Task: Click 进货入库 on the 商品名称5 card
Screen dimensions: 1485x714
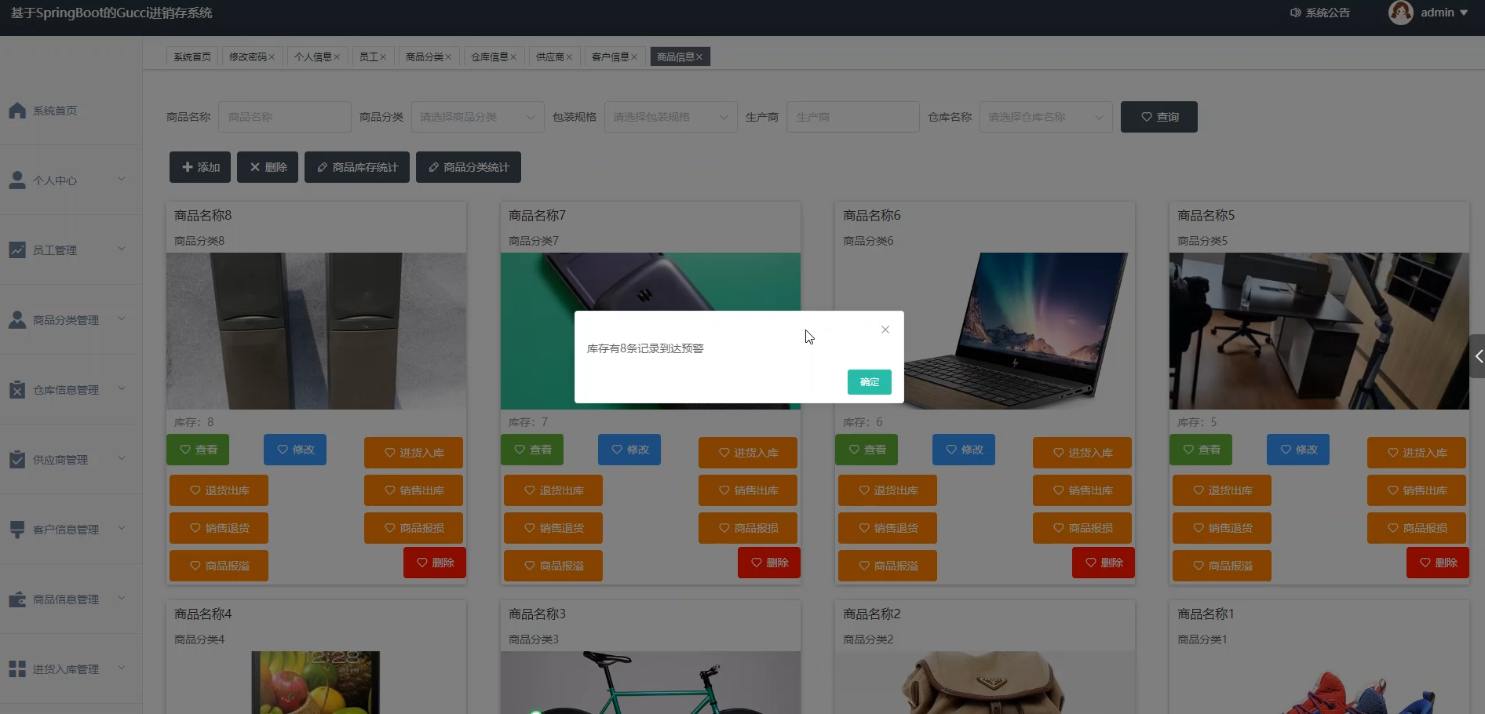Action: click(x=1417, y=453)
